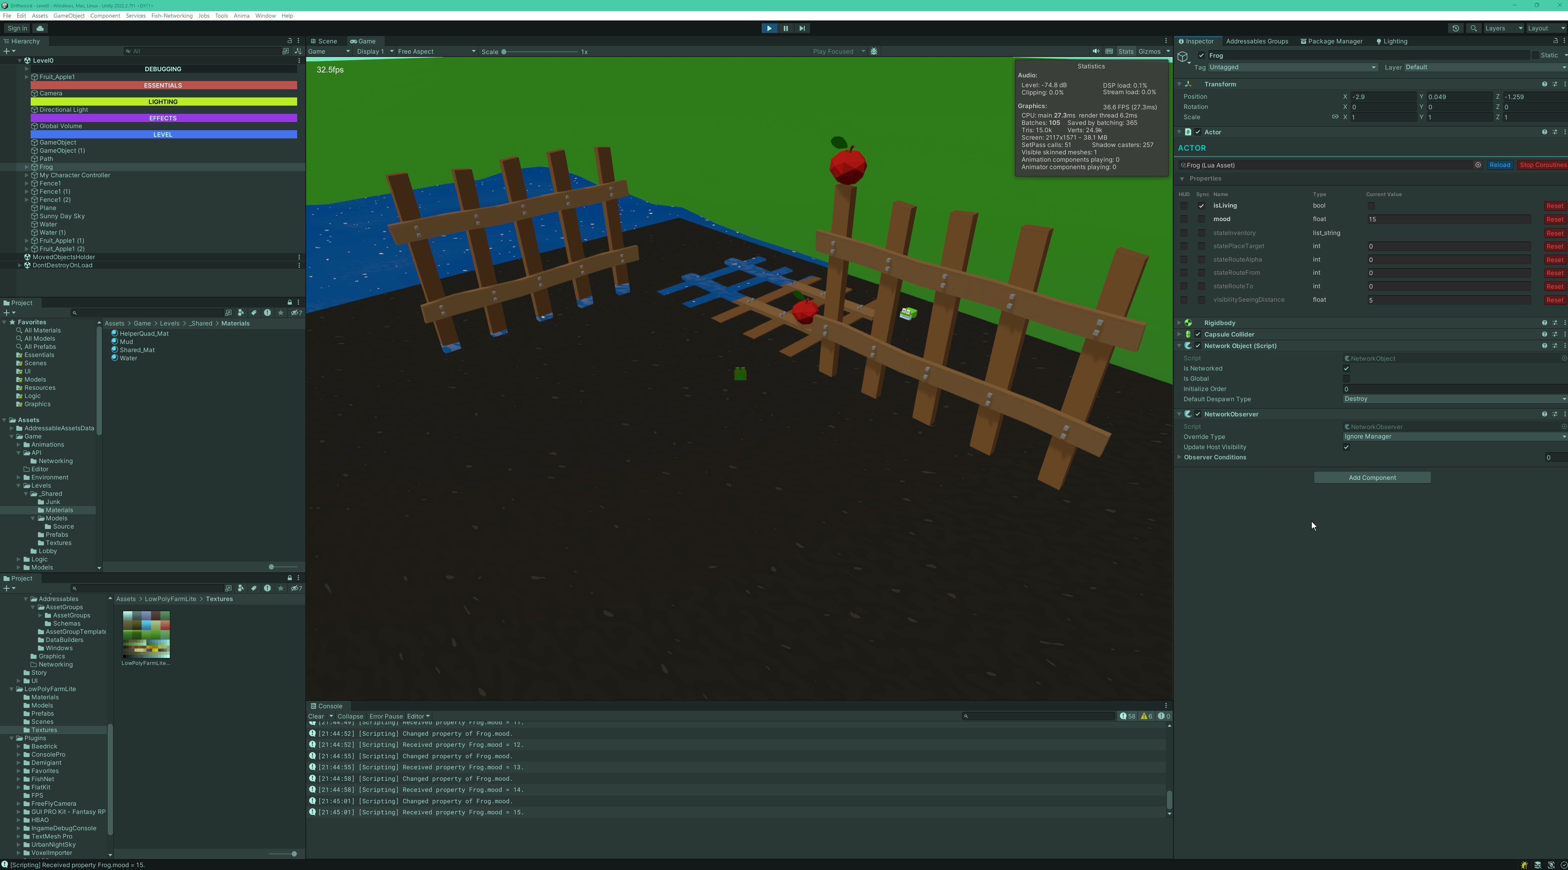Open the GameObject menu
Screen dimensions: 1568x870
pyautogui.click(x=69, y=15)
